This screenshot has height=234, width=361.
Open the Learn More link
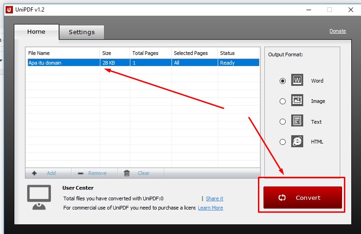210,208
